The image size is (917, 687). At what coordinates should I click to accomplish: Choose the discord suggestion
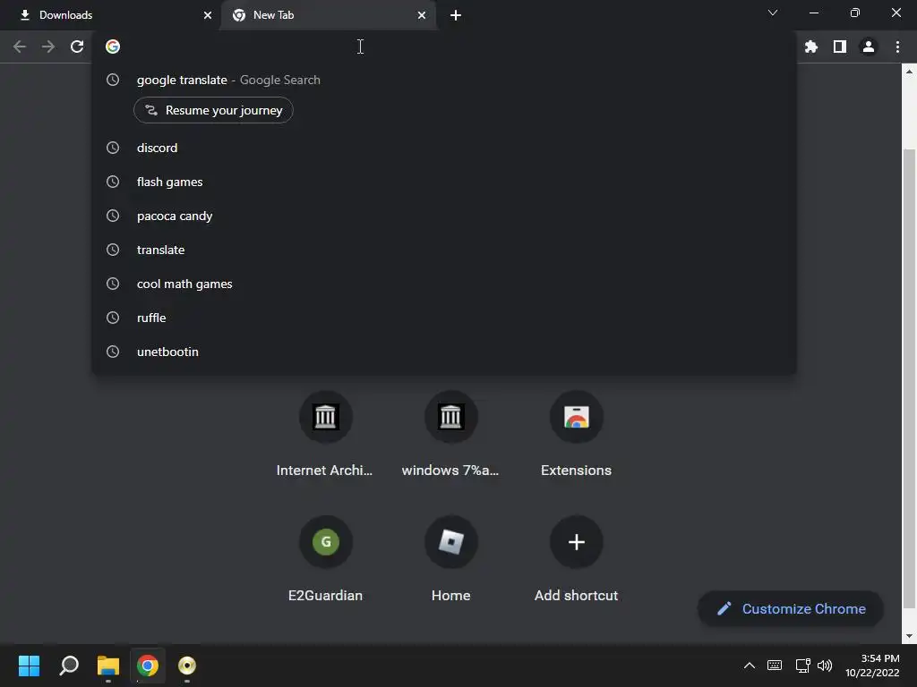point(444,148)
